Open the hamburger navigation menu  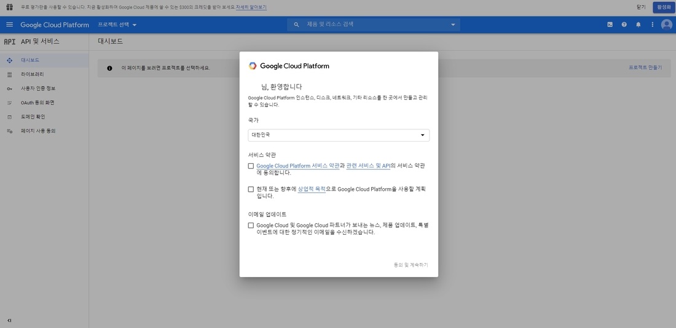coord(9,25)
